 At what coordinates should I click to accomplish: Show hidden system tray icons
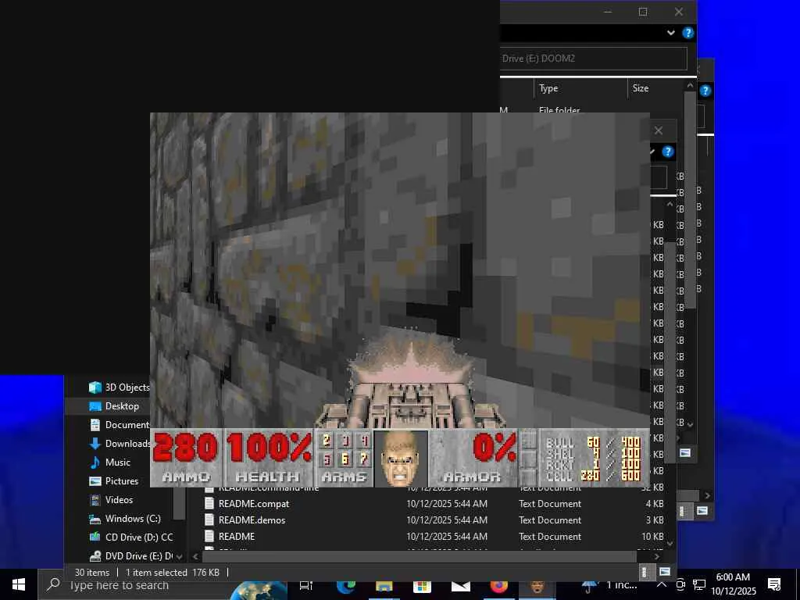pyautogui.click(x=661, y=584)
